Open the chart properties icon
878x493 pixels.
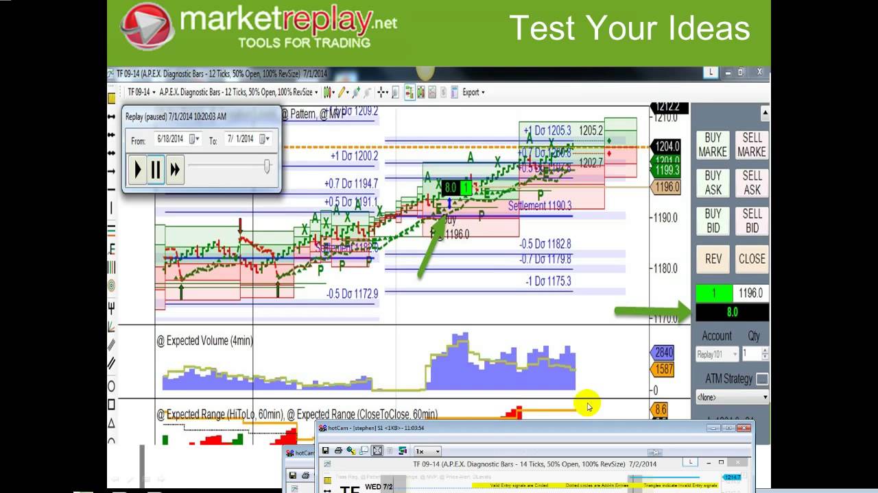pos(455,92)
